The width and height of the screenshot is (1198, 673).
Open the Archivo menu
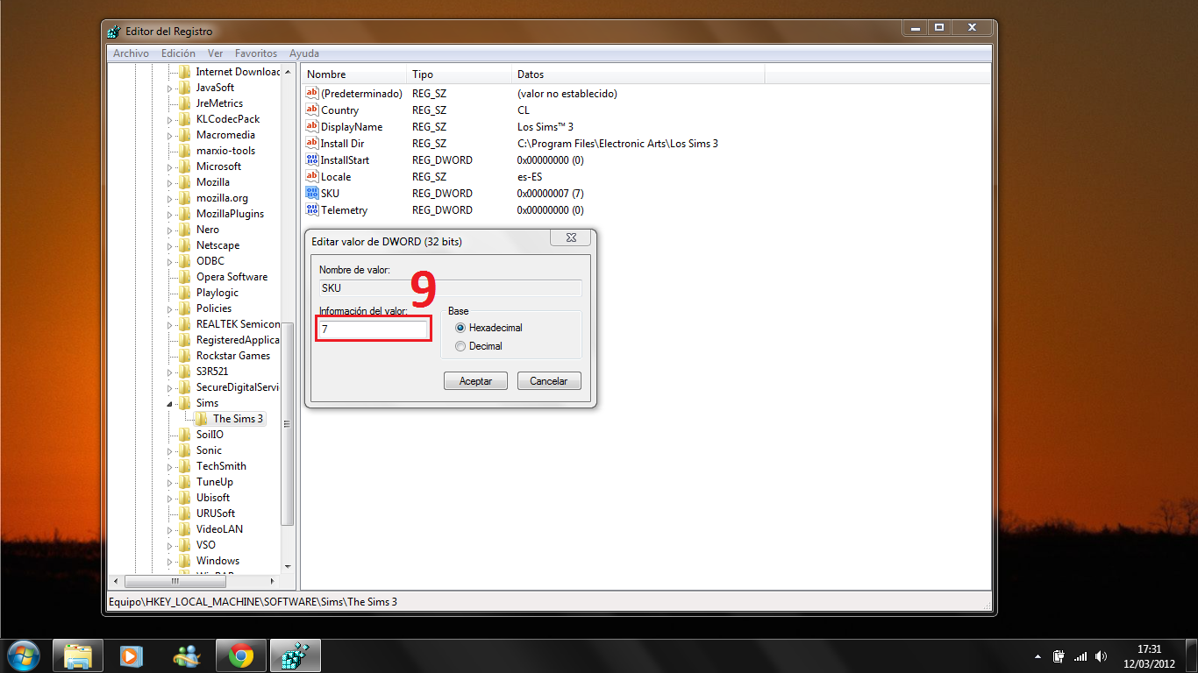(131, 53)
